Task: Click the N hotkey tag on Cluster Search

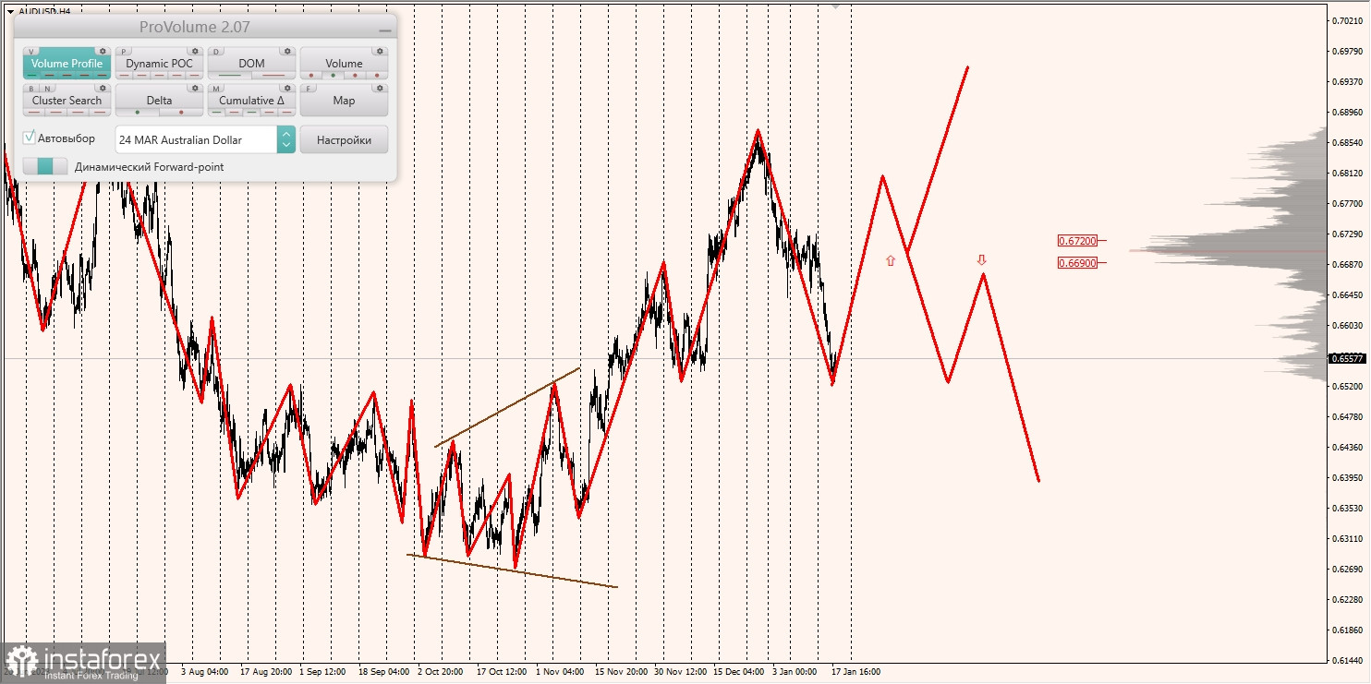Action: click(47, 89)
